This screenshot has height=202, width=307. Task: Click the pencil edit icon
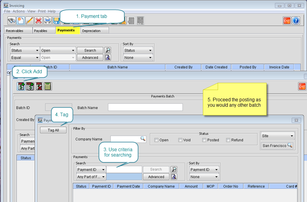[x=30, y=21]
